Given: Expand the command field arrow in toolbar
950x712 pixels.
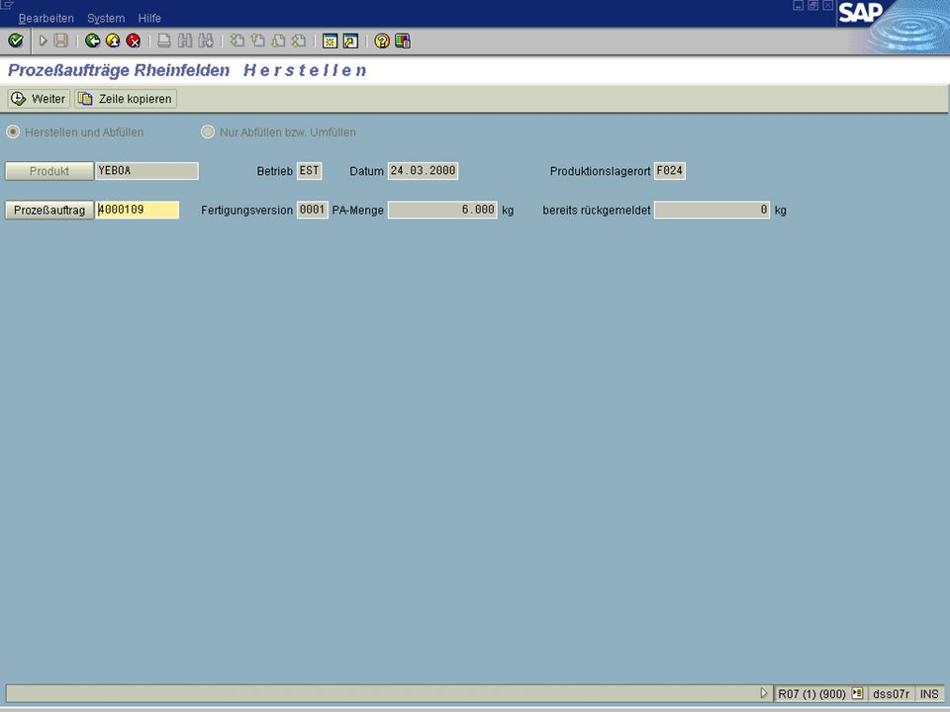Looking at the screenshot, I should click(x=43, y=41).
